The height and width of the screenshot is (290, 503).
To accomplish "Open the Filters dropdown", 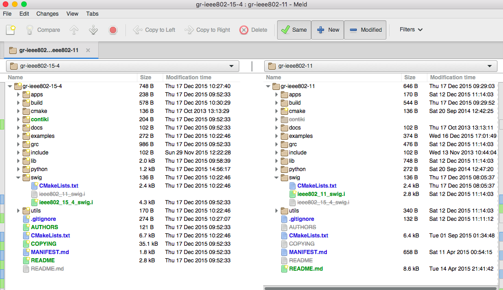I will pos(411,30).
